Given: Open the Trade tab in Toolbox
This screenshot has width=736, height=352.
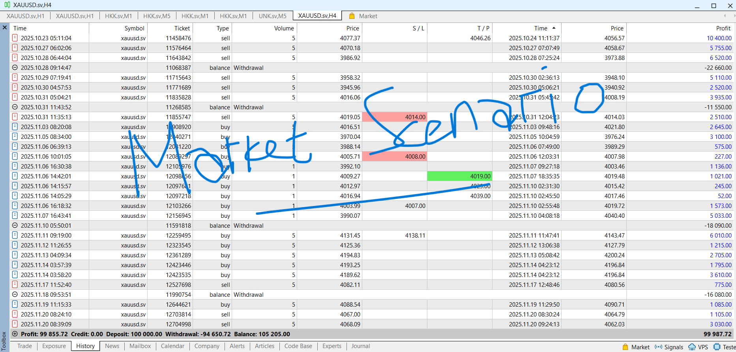Looking at the screenshot, I should pos(24,346).
